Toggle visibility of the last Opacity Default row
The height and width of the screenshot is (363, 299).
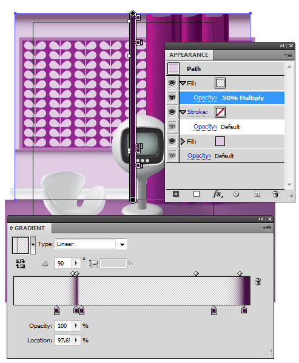pyautogui.click(x=172, y=156)
